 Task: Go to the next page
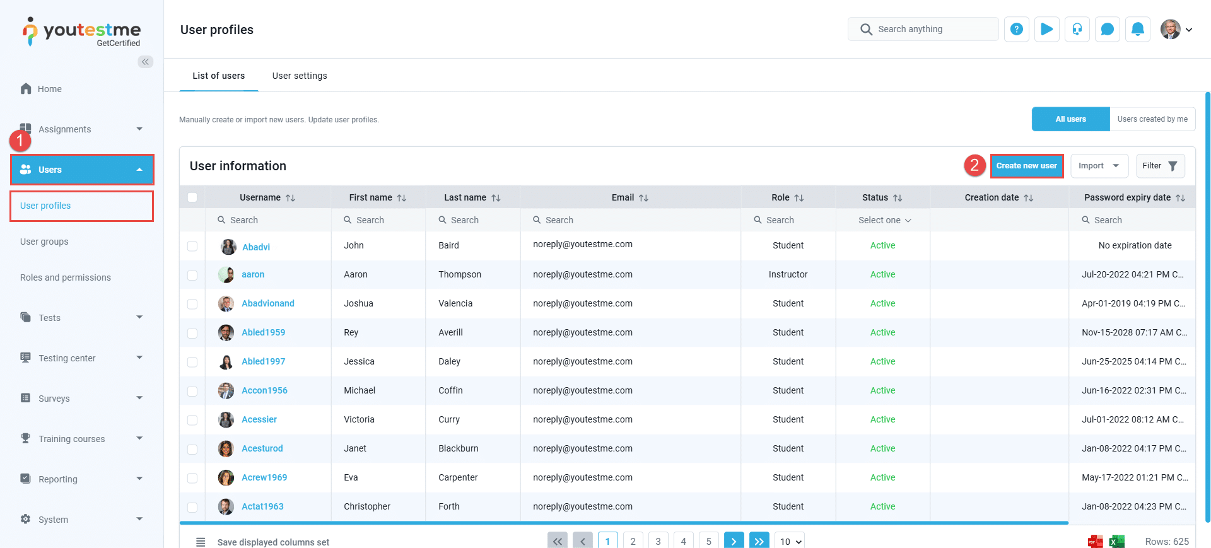(734, 541)
